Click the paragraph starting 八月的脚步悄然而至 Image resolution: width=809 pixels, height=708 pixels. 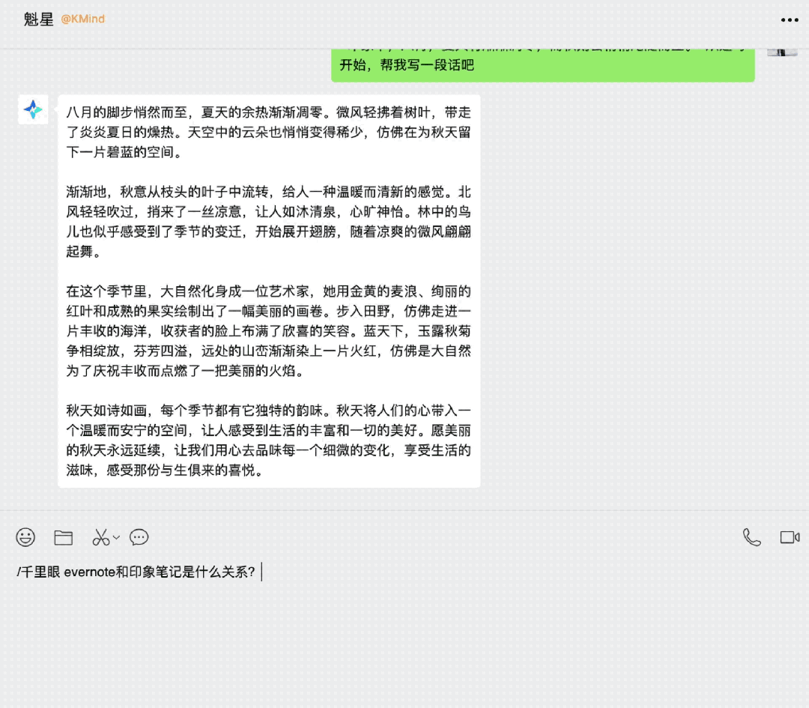pos(268,132)
